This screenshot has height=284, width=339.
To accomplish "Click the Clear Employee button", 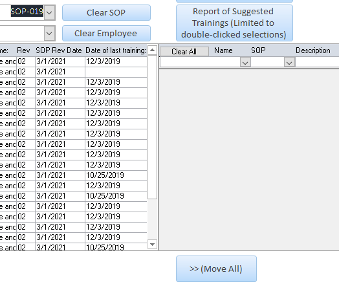I will [x=106, y=33].
